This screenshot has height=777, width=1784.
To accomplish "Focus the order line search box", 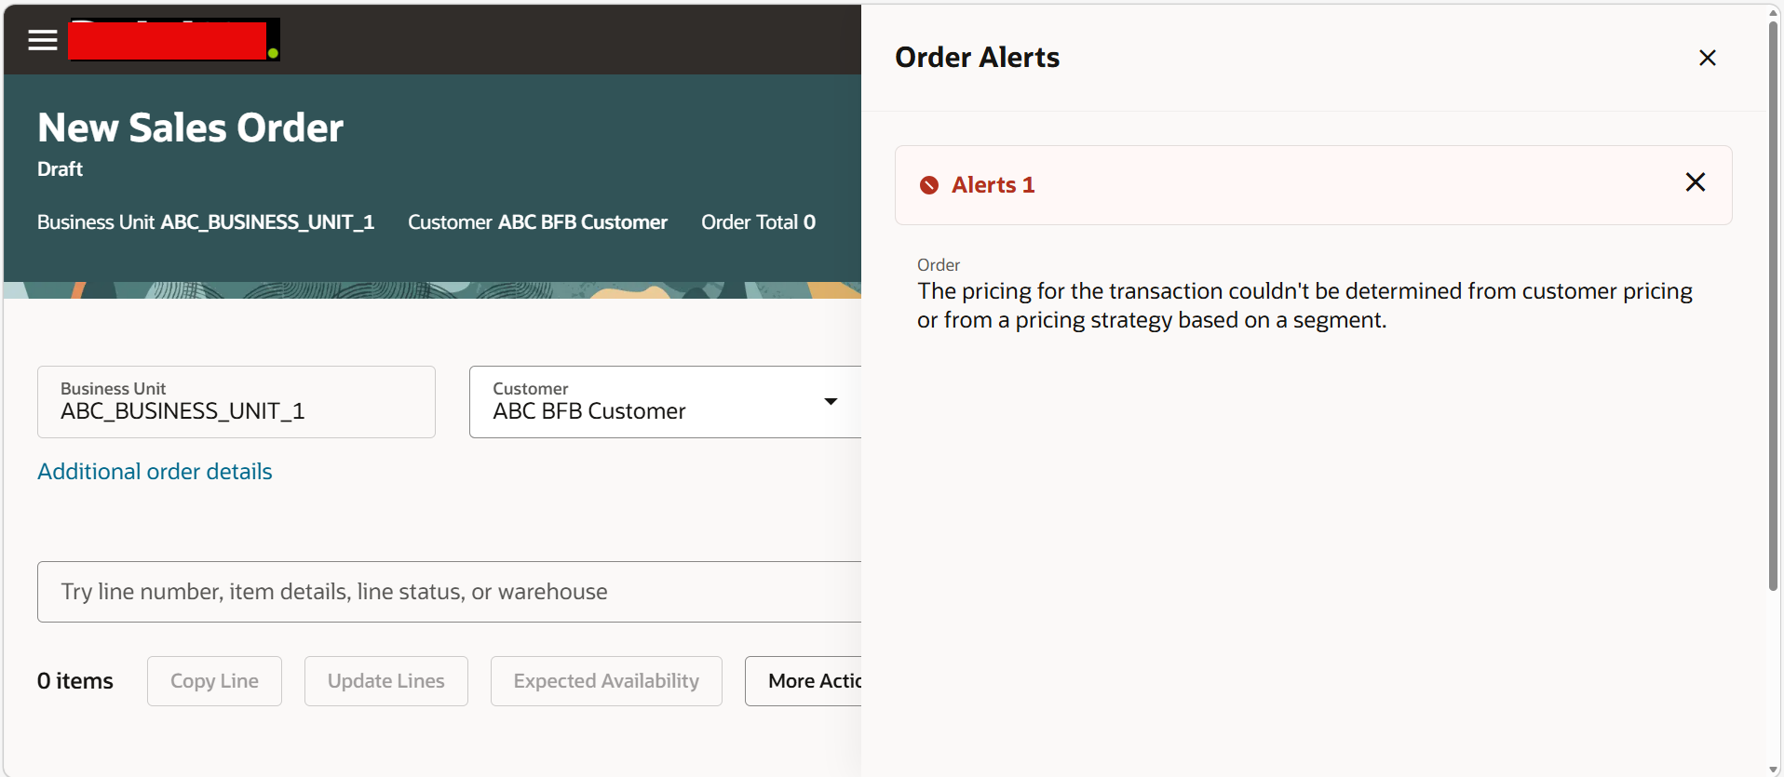I will (449, 592).
